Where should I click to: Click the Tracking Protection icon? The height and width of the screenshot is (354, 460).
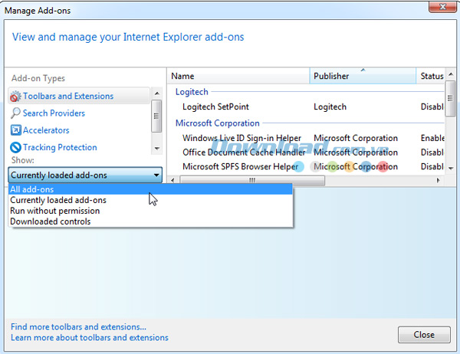pyautogui.click(x=15, y=147)
